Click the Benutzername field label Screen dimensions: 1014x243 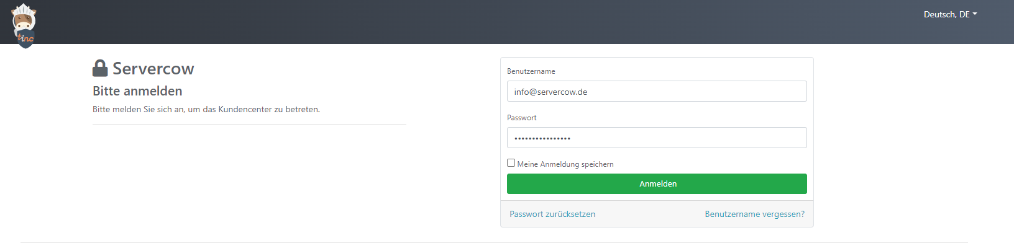(x=531, y=71)
